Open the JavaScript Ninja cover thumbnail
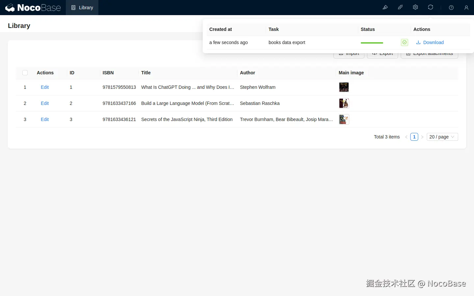 pos(344,119)
